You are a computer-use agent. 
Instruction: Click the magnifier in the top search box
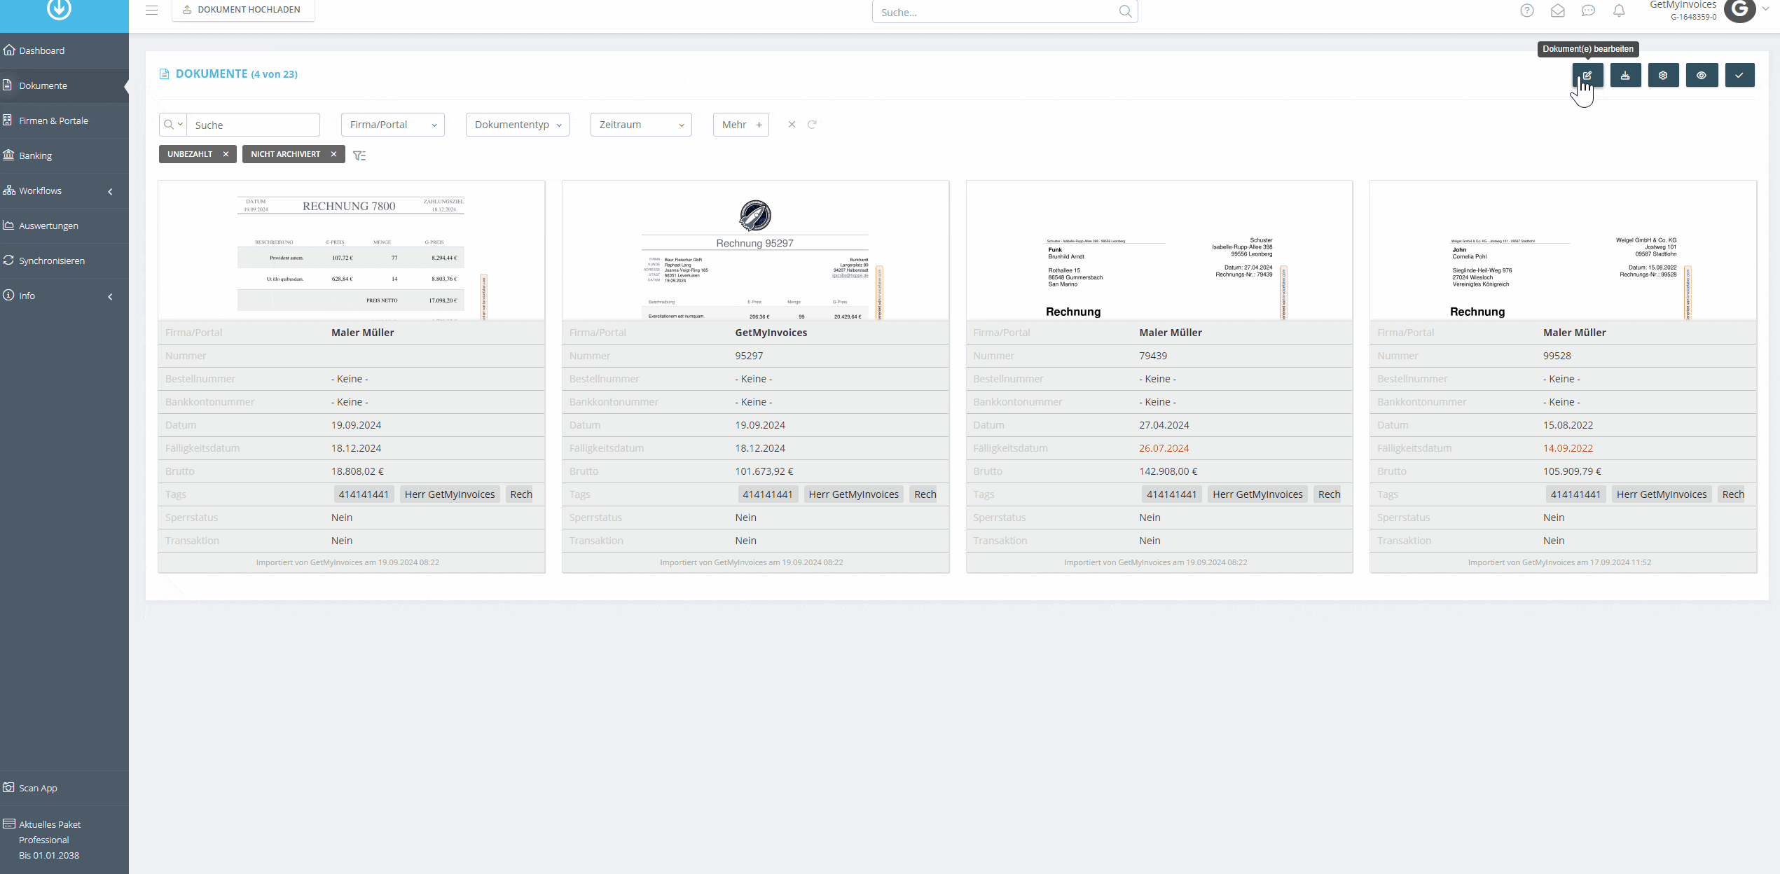pos(1125,11)
